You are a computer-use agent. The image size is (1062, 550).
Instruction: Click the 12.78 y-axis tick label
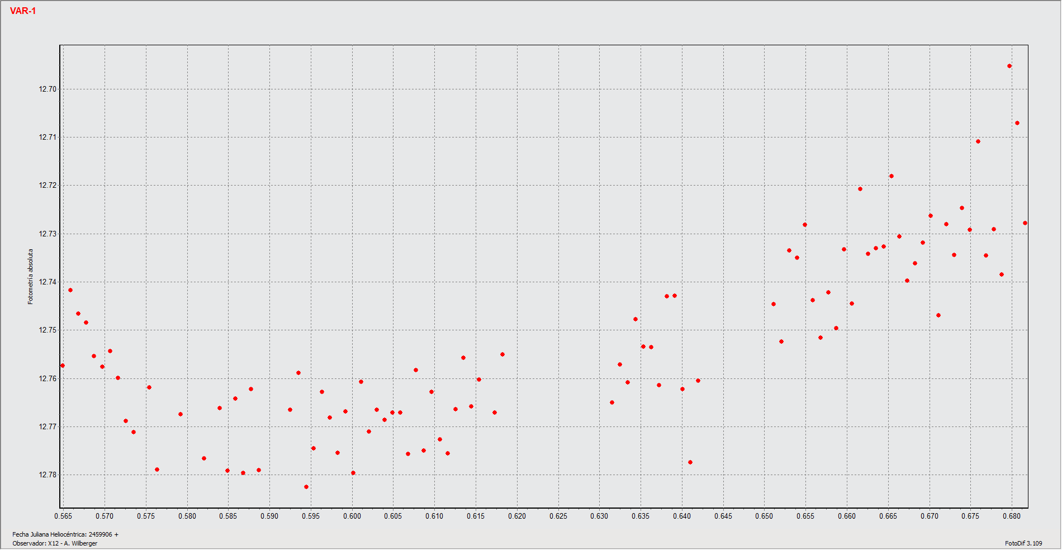point(48,475)
